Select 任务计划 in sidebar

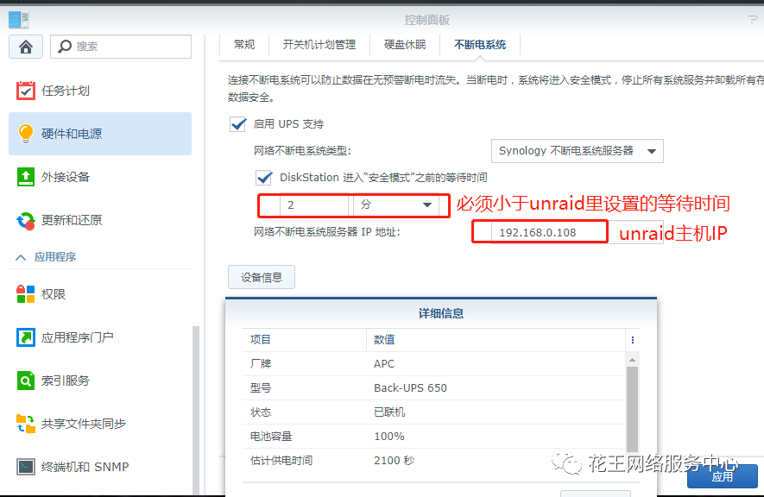[x=100, y=91]
